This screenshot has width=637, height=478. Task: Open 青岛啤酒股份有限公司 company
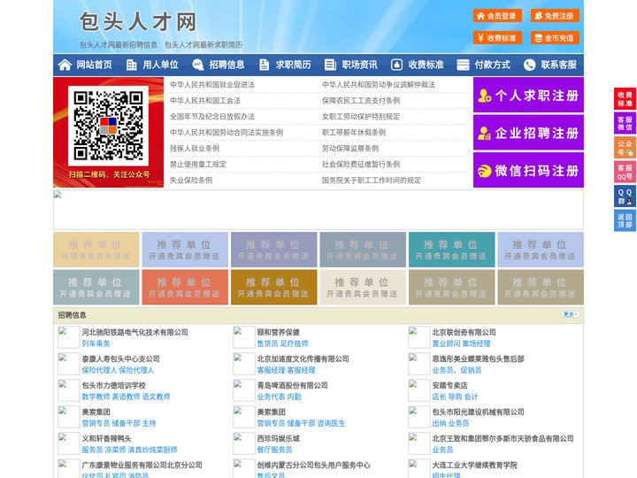(x=293, y=385)
